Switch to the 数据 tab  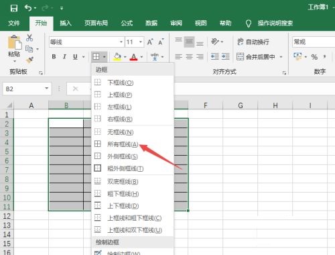pos(151,23)
